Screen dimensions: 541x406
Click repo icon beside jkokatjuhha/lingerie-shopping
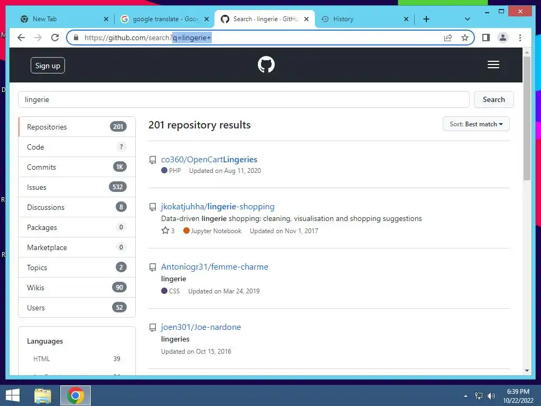pos(153,207)
